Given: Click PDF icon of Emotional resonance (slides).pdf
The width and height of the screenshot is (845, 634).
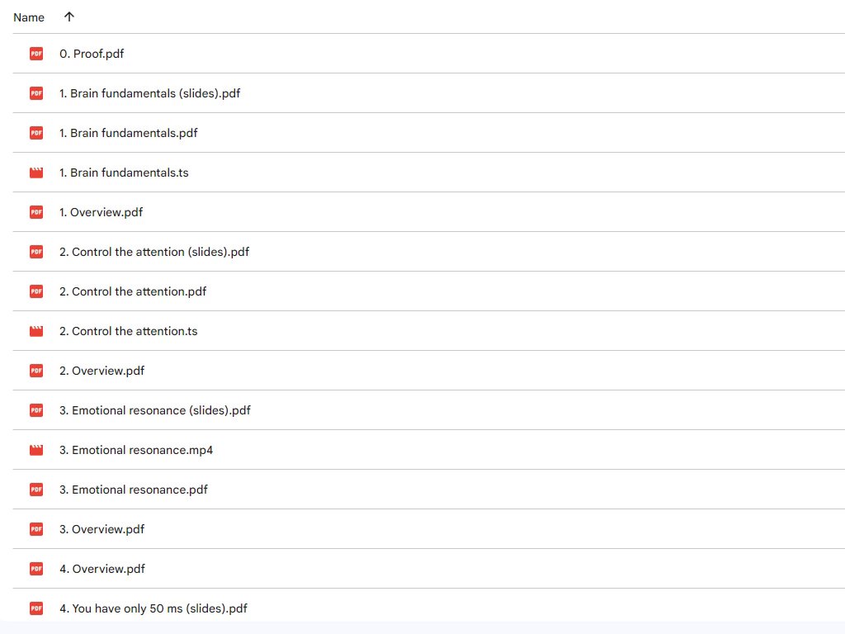Looking at the screenshot, I should pos(36,410).
